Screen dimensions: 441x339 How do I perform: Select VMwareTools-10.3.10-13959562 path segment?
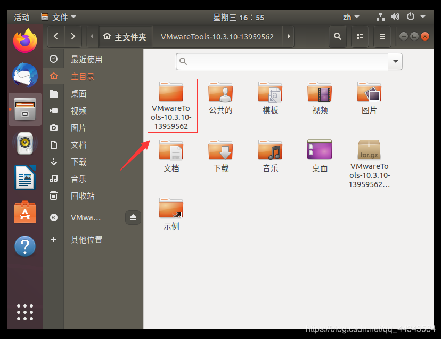(x=217, y=37)
